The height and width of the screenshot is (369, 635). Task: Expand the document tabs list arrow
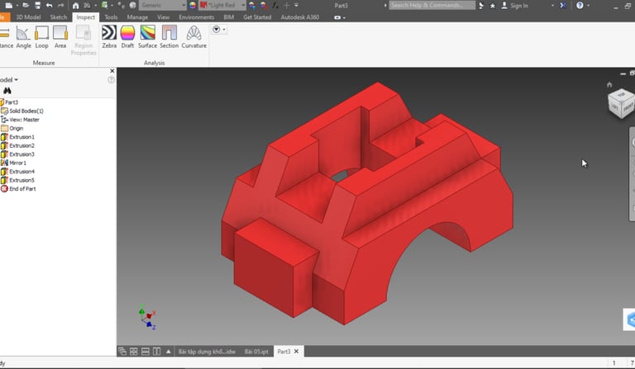169,351
